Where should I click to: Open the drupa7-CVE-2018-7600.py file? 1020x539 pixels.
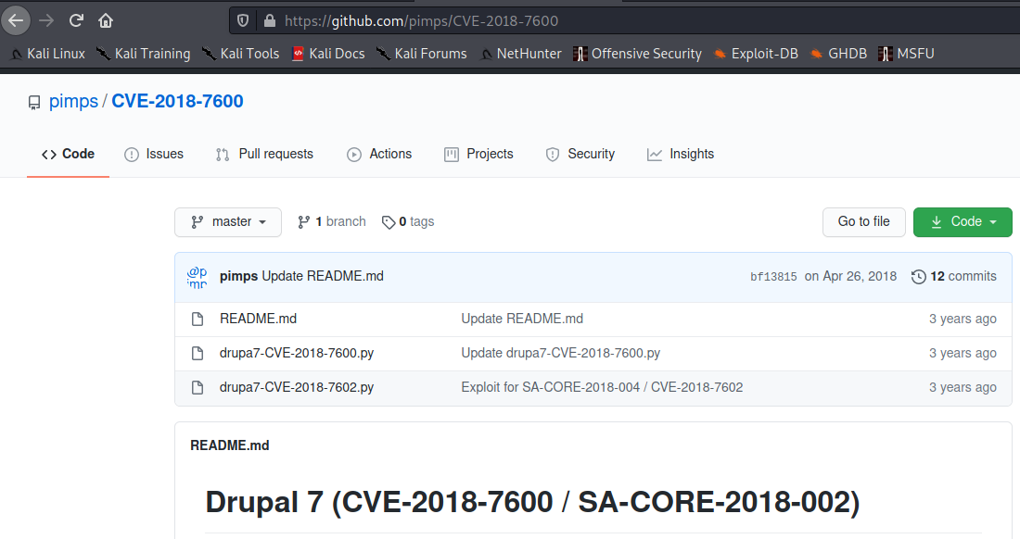[x=297, y=353]
